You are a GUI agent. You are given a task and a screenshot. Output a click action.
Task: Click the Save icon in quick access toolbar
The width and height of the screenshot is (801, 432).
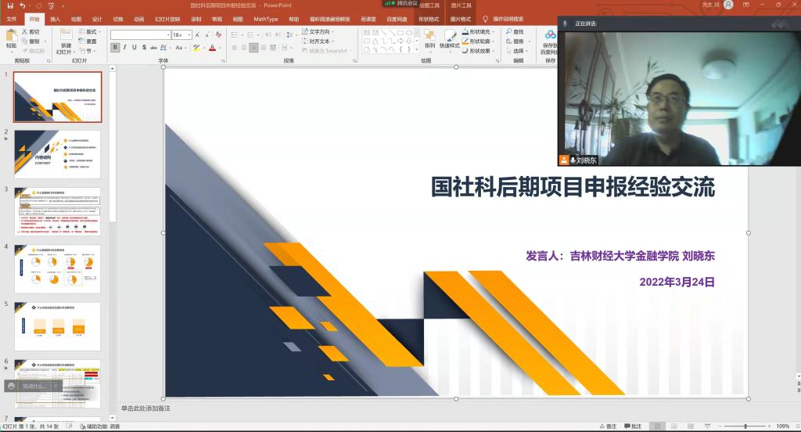click(9, 5)
